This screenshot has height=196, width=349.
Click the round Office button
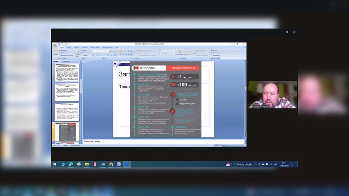point(55,45)
